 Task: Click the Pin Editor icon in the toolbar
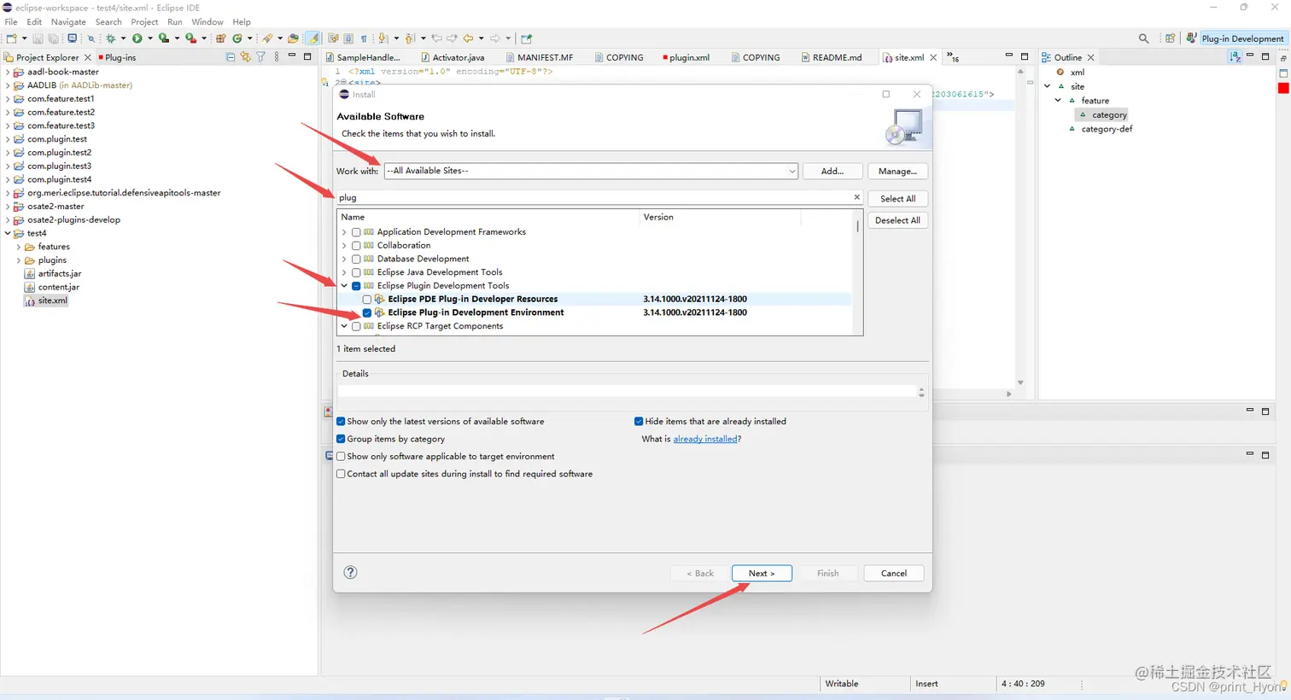527,38
